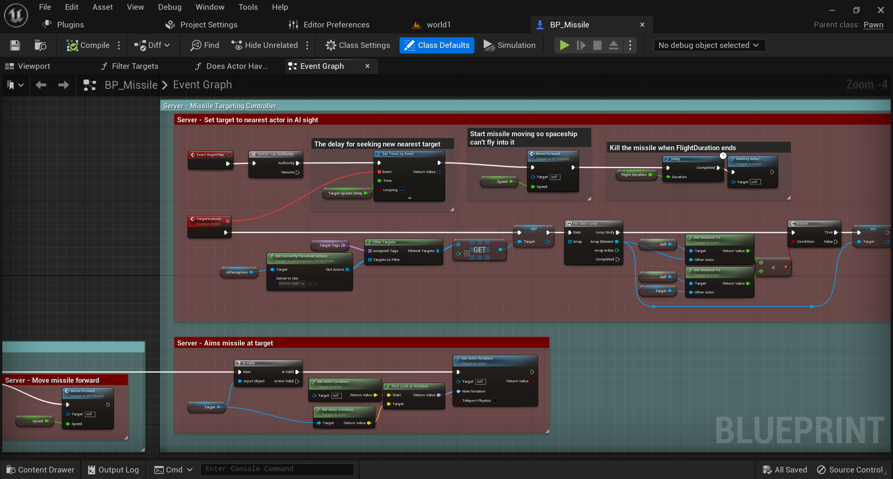
Task: Compile the BP_Missile blueprint
Action: click(88, 45)
